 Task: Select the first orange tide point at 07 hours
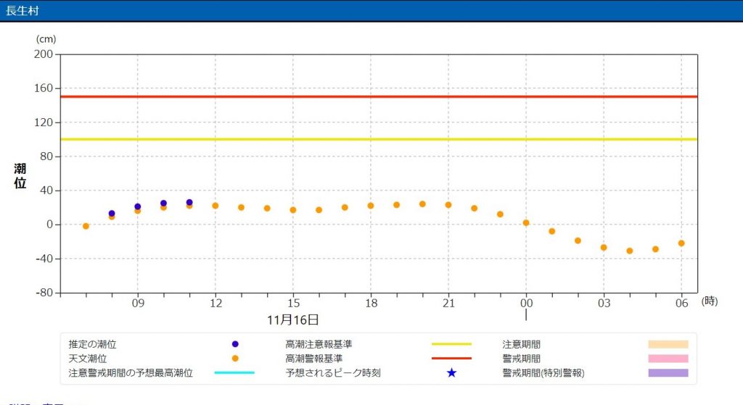(x=86, y=226)
